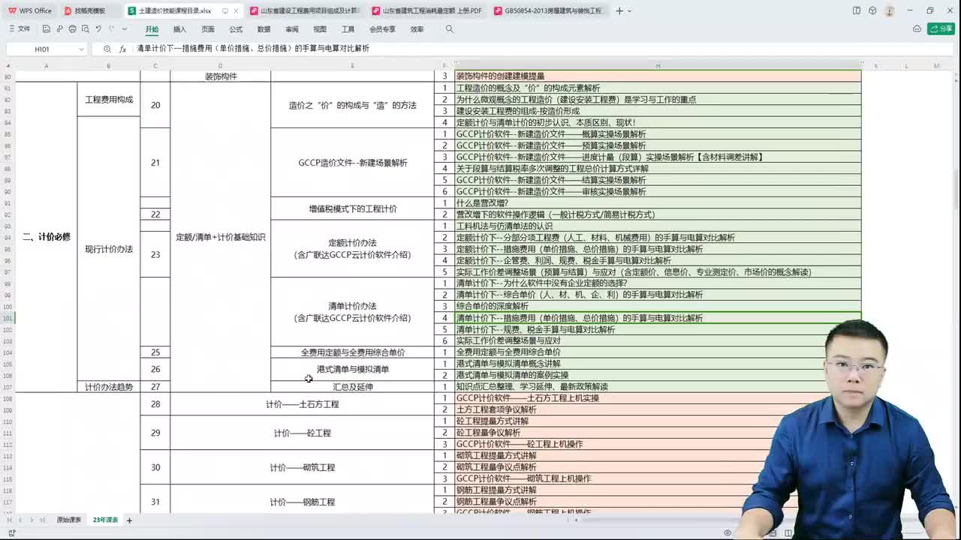Switch to the 插入 ribbon tab
The width and height of the screenshot is (961, 540).
[179, 28]
